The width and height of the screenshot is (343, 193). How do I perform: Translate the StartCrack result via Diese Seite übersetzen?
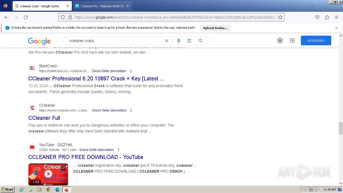[109, 71]
